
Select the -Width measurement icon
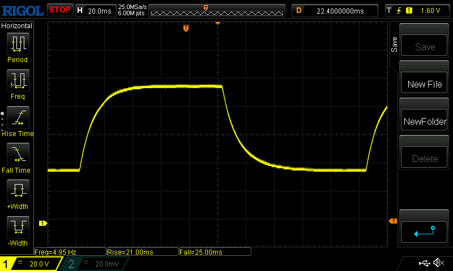pyautogui.click(x=17, y=228)
